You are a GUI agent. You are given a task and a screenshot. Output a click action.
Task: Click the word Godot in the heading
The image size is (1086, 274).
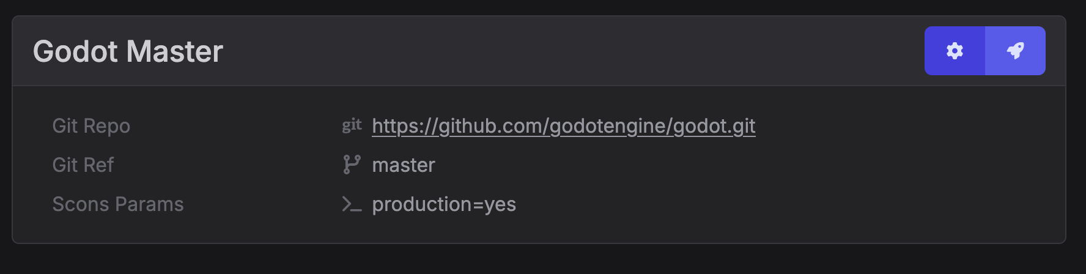click(x=76, y=51)
